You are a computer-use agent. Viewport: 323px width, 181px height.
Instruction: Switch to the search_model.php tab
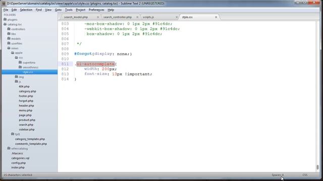point(76,17)
